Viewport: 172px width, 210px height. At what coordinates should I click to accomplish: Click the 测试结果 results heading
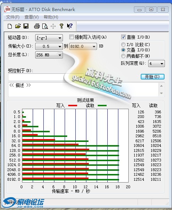click(85, 100)
